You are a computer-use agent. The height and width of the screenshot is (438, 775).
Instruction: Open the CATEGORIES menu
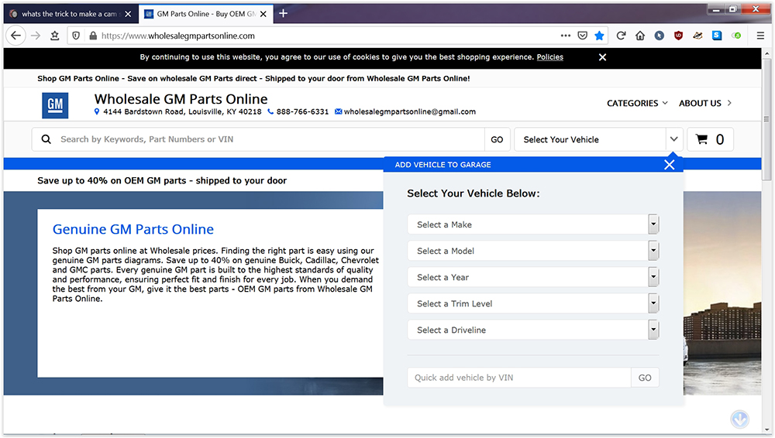(x=637, y=103)
